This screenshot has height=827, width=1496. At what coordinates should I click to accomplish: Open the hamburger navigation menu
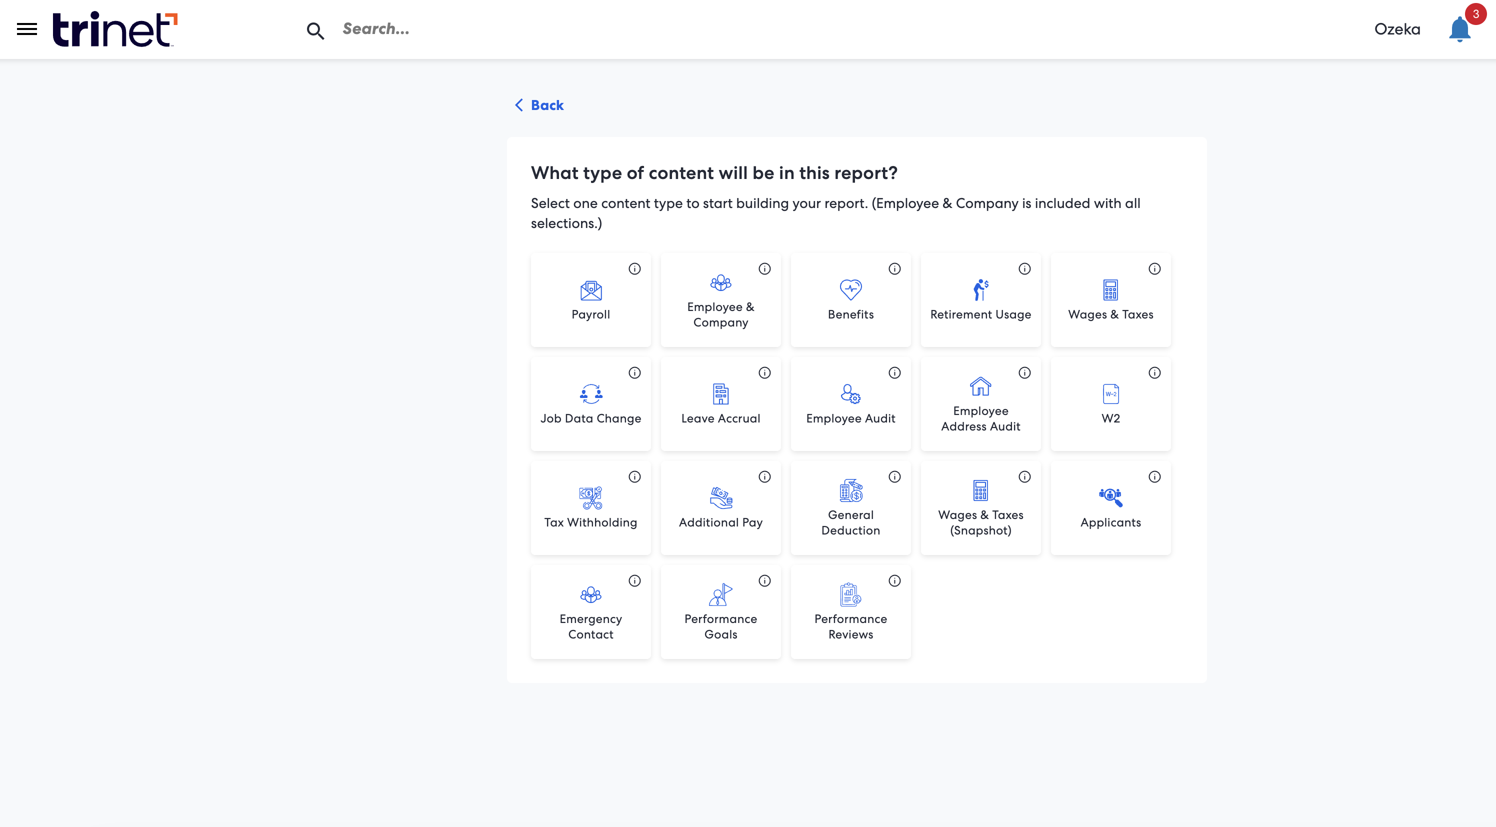pyautogui.click(x=26, y=29)
